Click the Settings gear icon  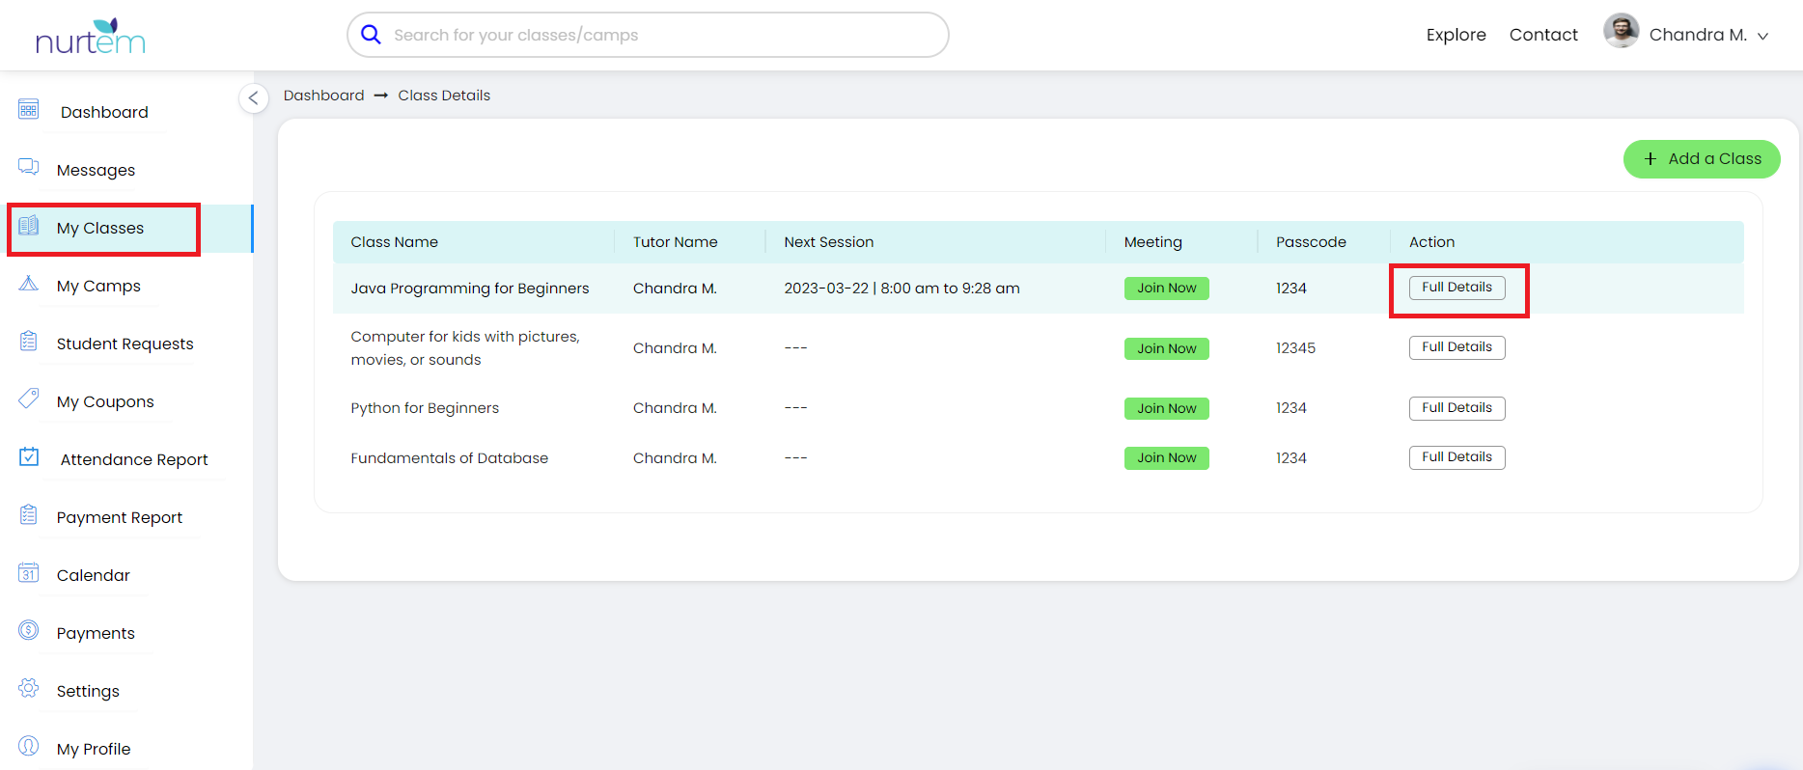point(29,688)
